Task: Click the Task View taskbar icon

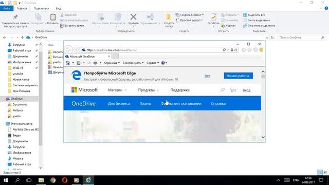Action: (29, 180)
